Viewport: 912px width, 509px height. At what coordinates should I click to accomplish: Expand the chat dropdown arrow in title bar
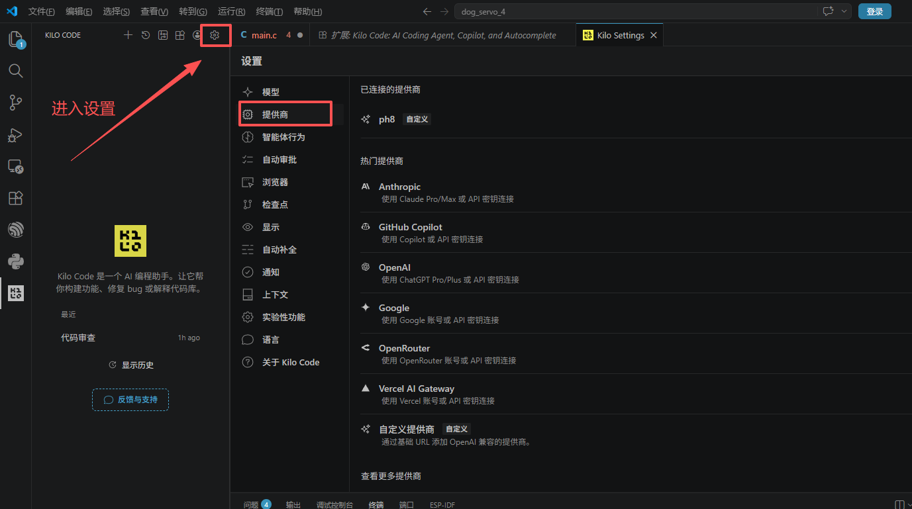[x=844, y=12]
